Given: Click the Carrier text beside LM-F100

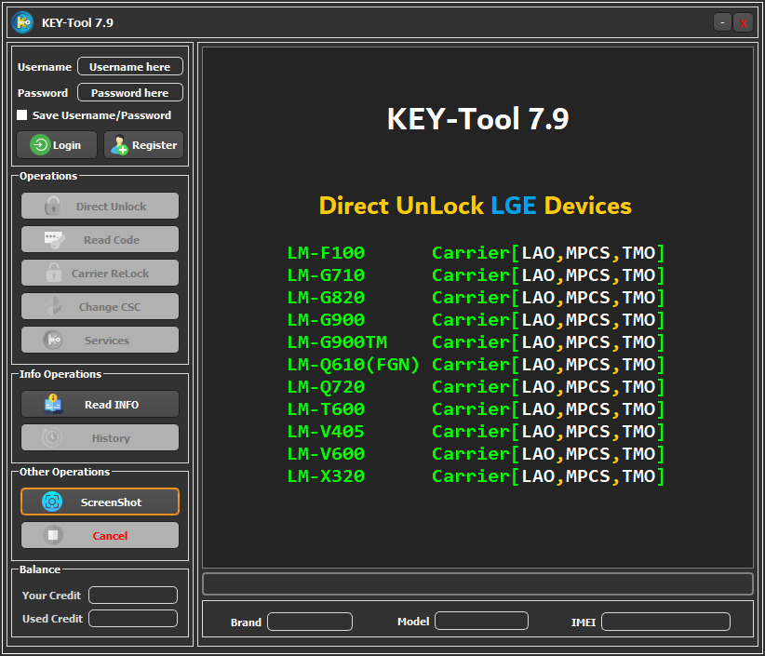Looking at the screenshot, I should coord(471,253).
